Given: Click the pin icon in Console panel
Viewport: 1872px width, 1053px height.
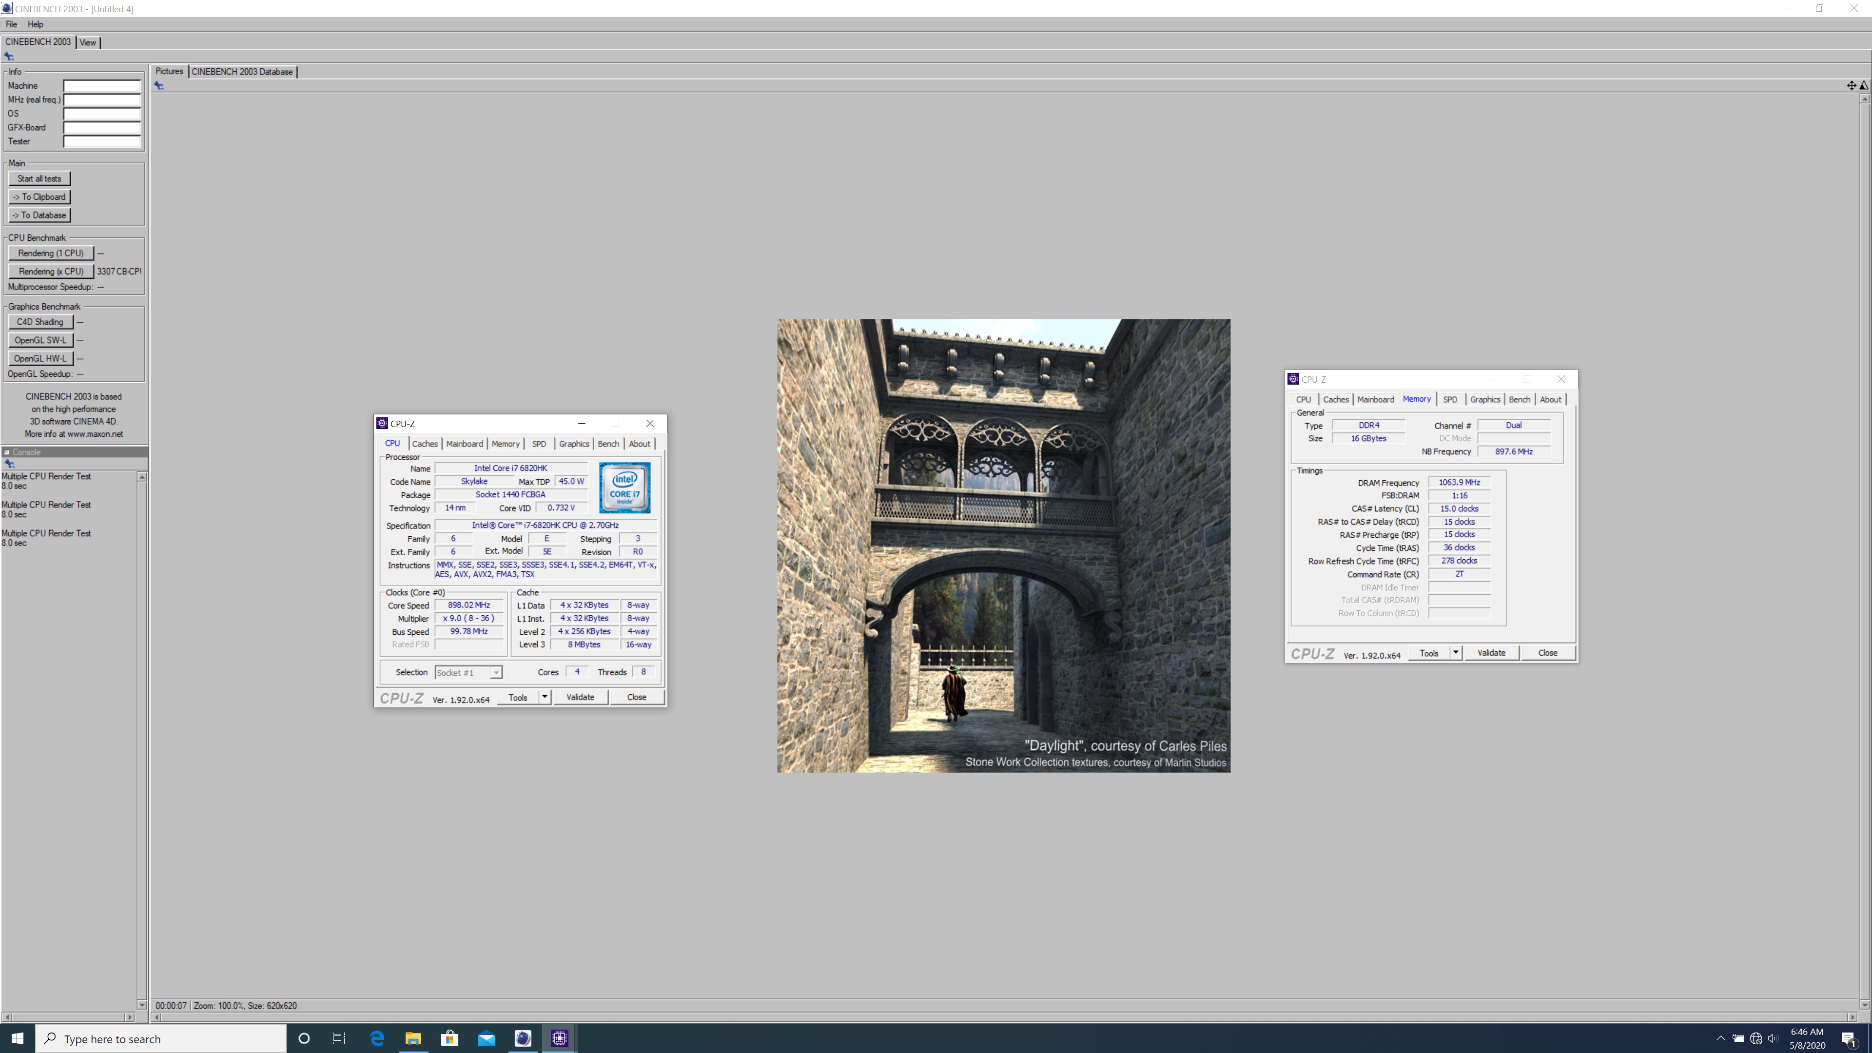Looking at the screenshot, I should (9, 464).
